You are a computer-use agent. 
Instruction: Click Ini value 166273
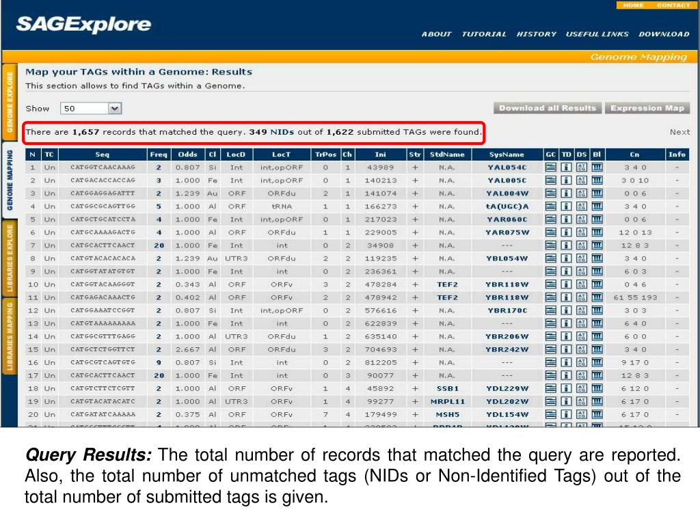(380, 206)
